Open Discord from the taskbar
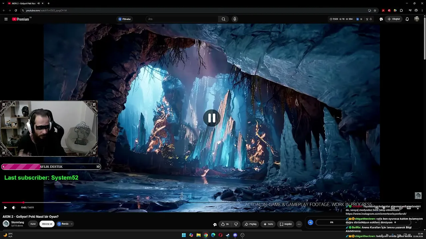Screen dimensions: 426x239 coord(235,235)
